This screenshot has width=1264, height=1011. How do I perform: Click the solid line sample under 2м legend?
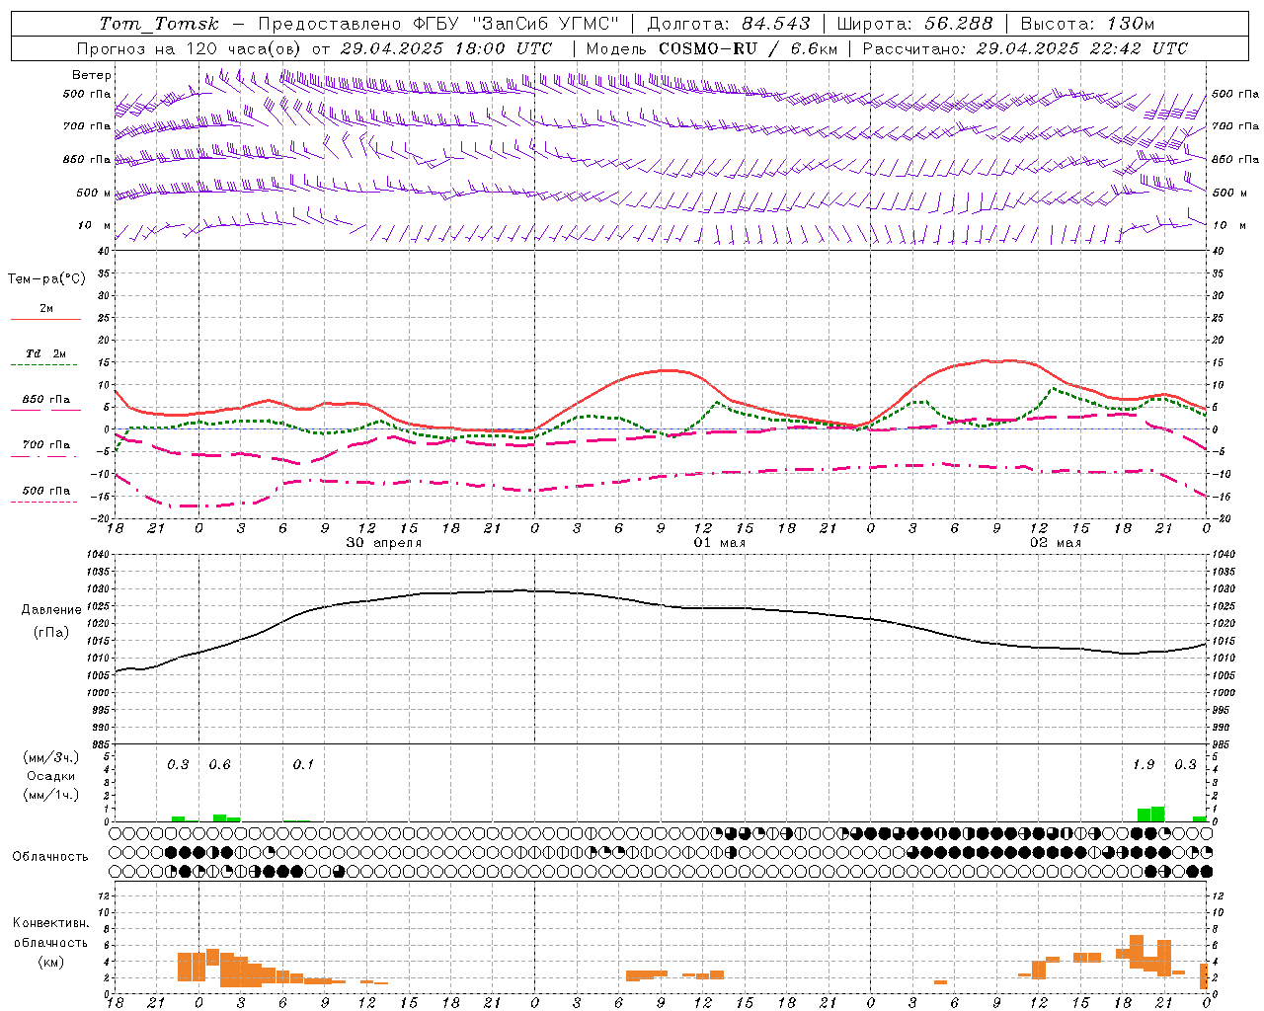pos(45,319)
